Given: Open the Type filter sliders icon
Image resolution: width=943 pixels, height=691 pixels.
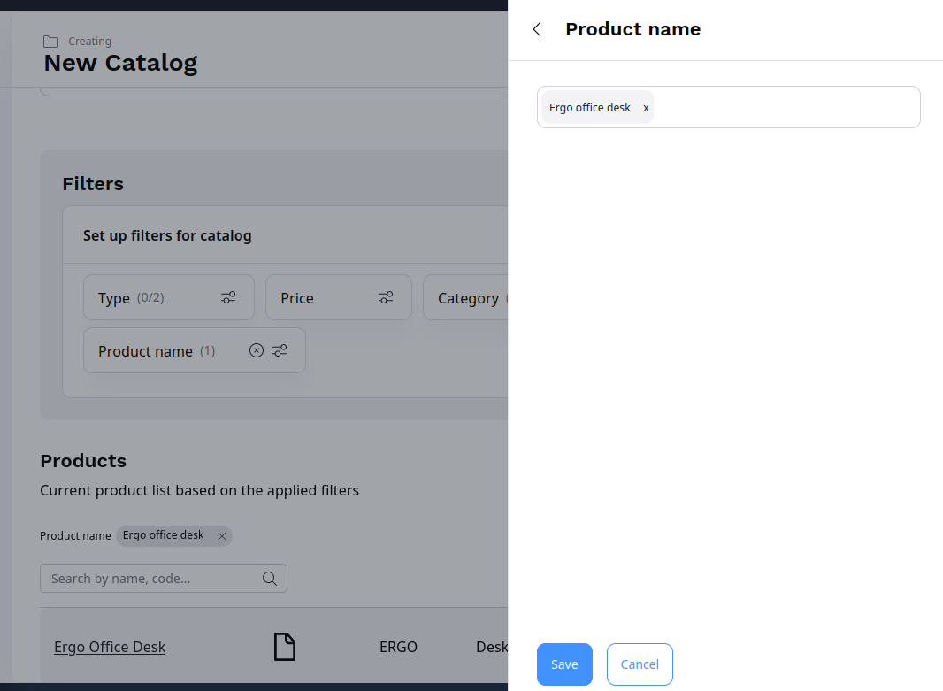Looking at the screenshot, I should click(228, 297).
